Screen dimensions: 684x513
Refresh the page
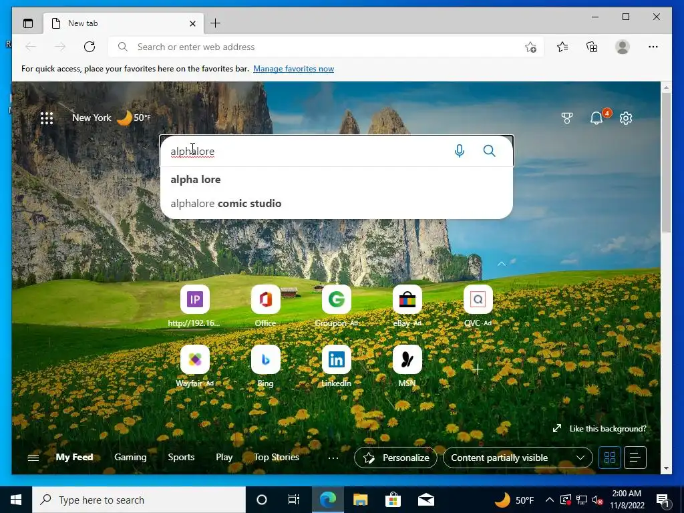(90, 47)
